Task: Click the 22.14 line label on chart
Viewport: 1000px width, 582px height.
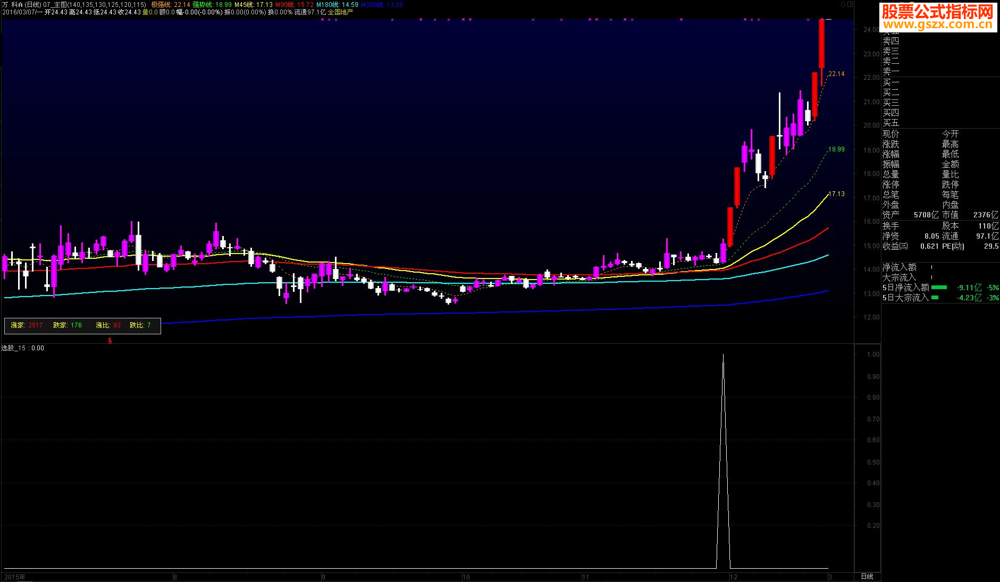Action: pos(836,74)
